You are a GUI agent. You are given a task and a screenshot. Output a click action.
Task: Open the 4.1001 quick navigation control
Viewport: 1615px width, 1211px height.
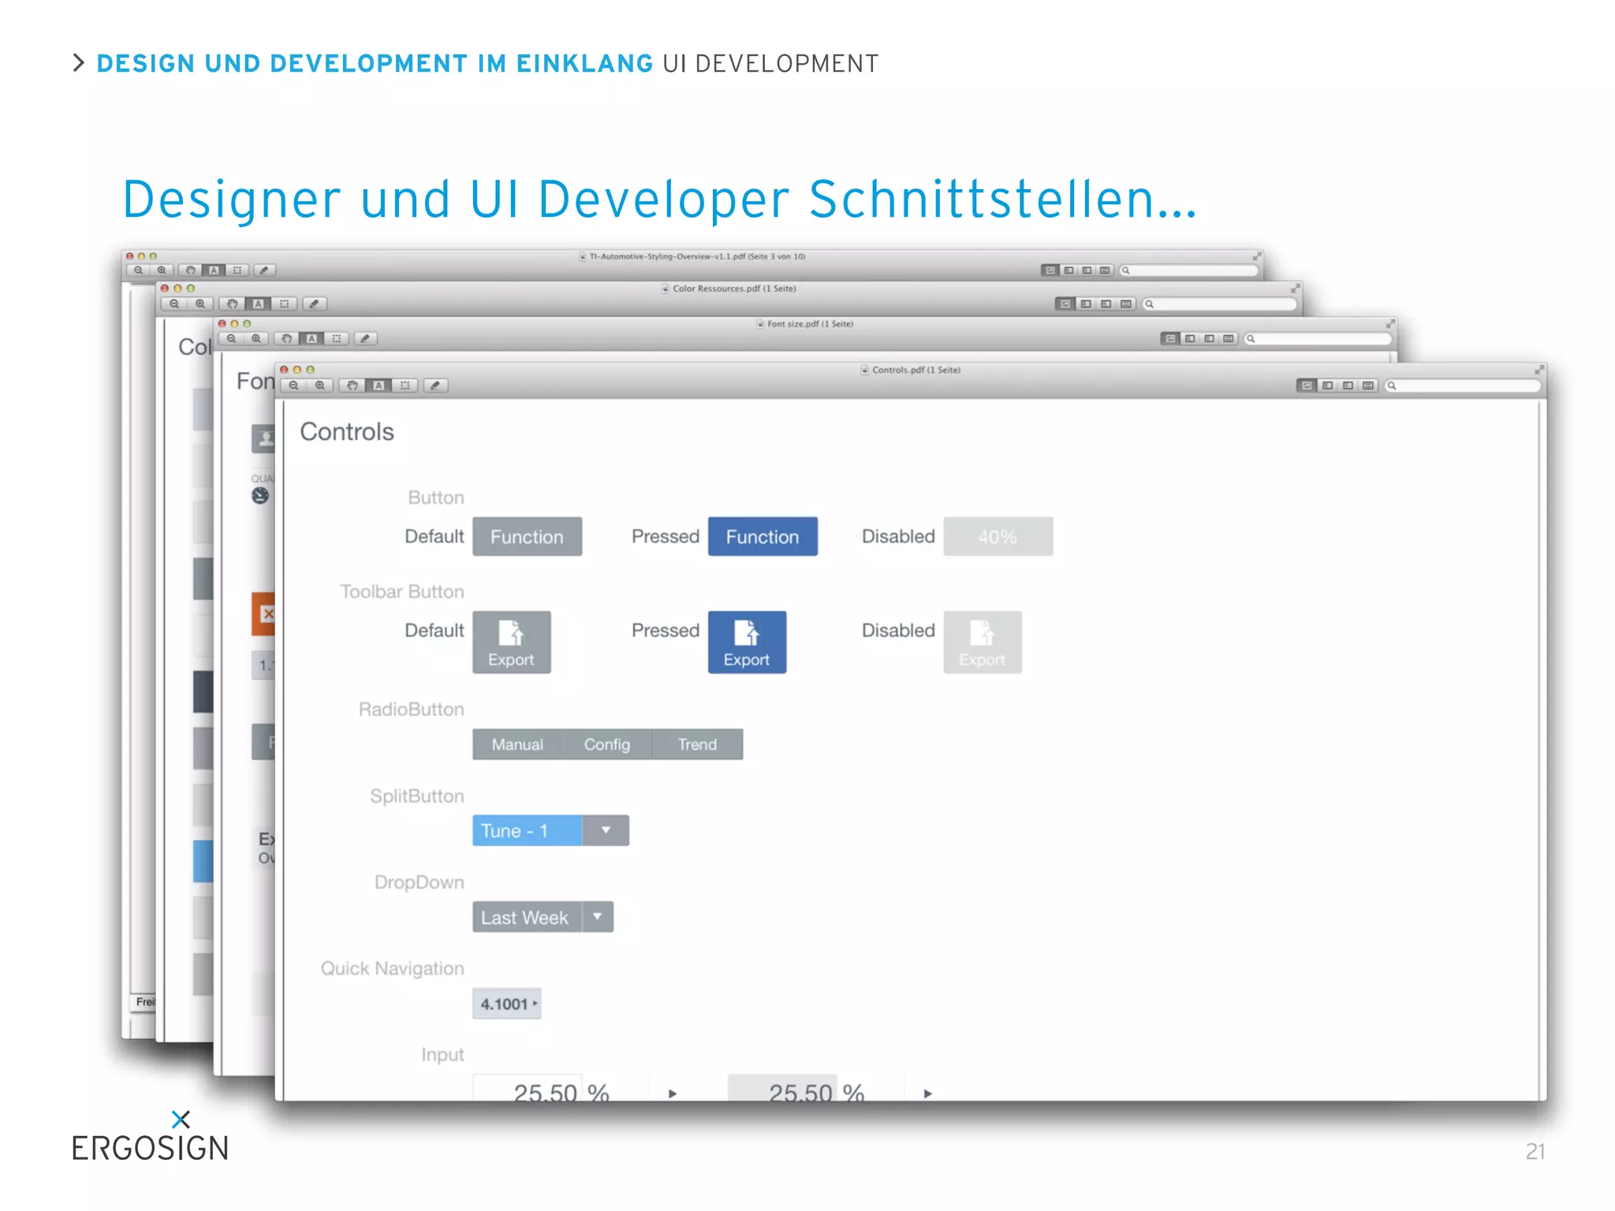507,1004
